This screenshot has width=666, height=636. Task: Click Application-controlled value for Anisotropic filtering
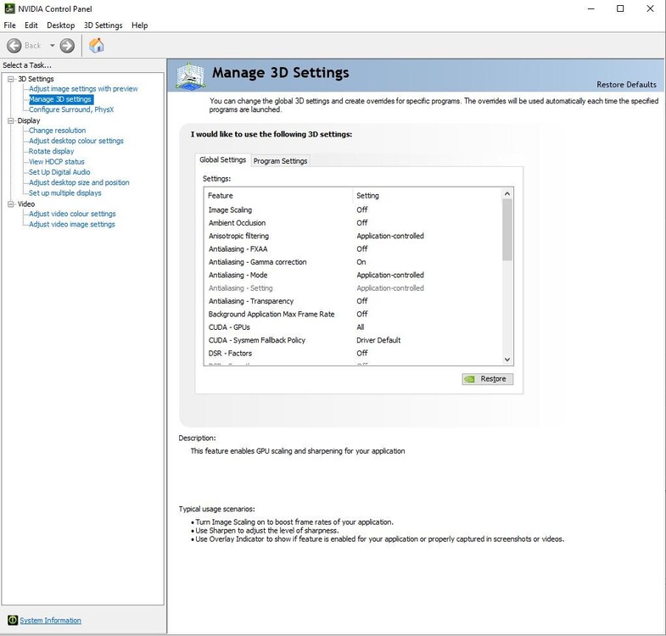coord(390,236)
